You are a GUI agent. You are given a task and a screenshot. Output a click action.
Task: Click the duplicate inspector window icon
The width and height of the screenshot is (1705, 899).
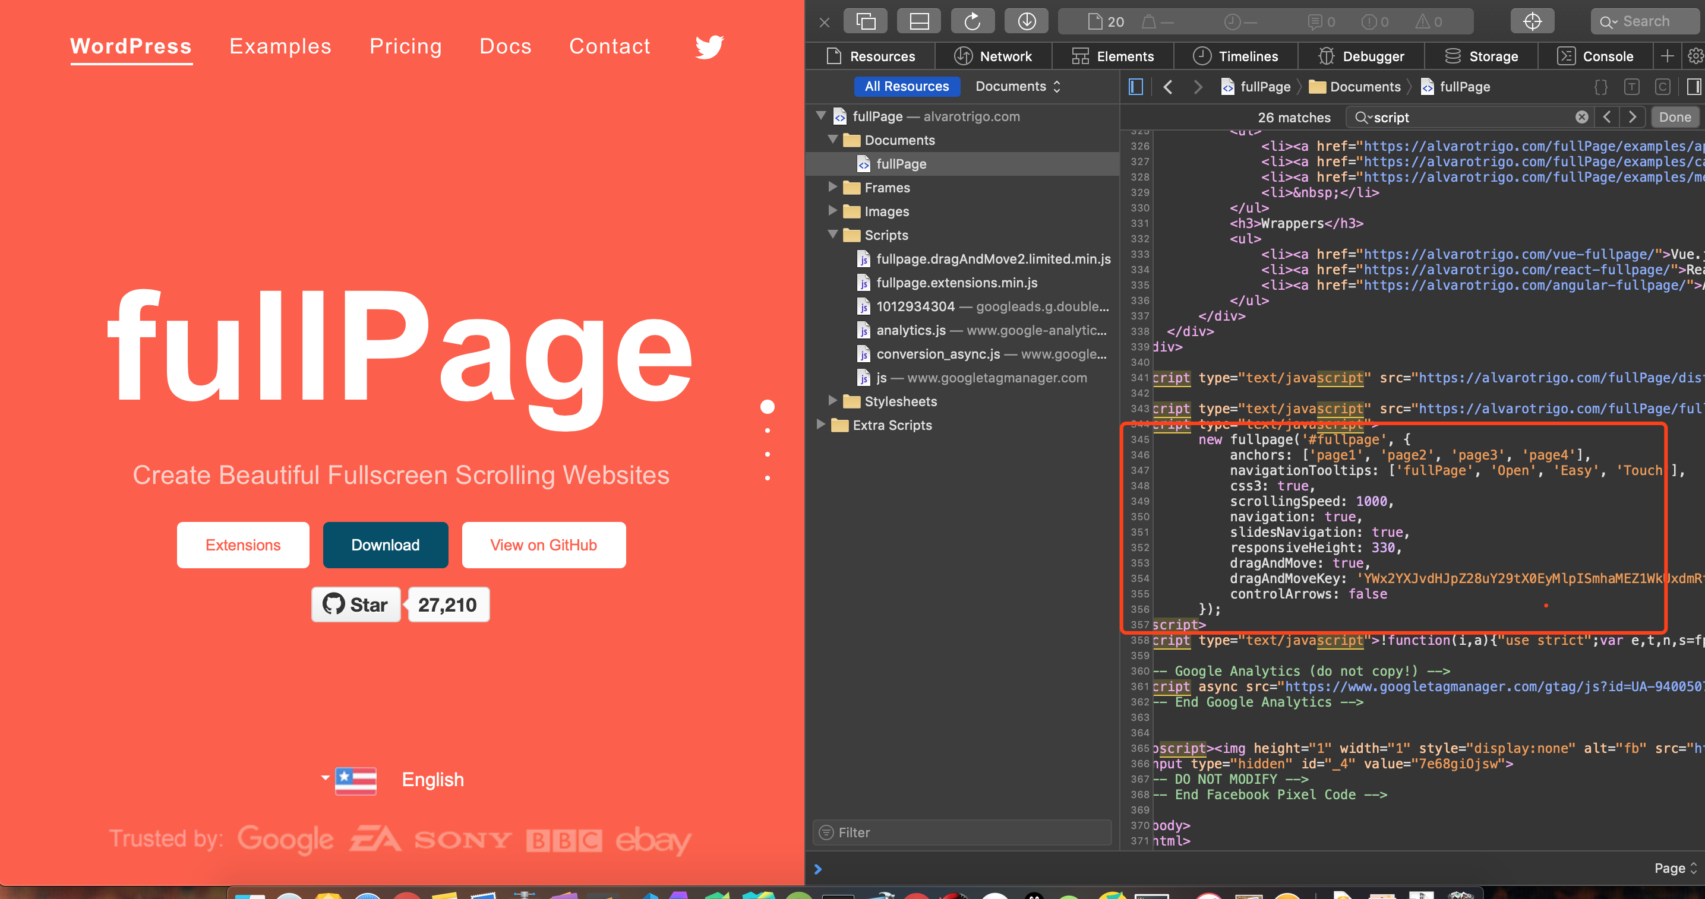pyautogui.click(x=865, y=21)
